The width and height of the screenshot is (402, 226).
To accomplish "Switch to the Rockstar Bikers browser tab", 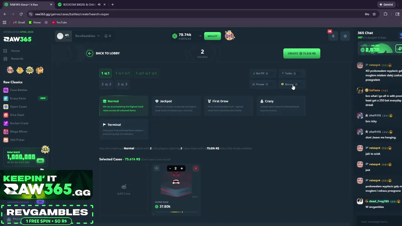I will pos(79,5).
